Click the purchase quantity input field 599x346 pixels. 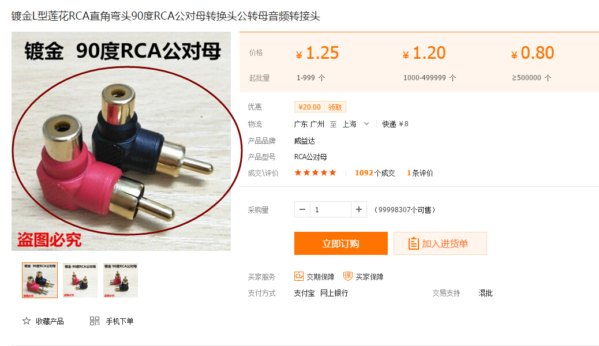coord(331,209)
